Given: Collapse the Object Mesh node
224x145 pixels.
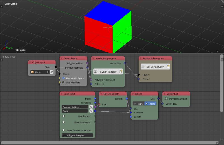Looking at the screenshot, I should [62, 59].
